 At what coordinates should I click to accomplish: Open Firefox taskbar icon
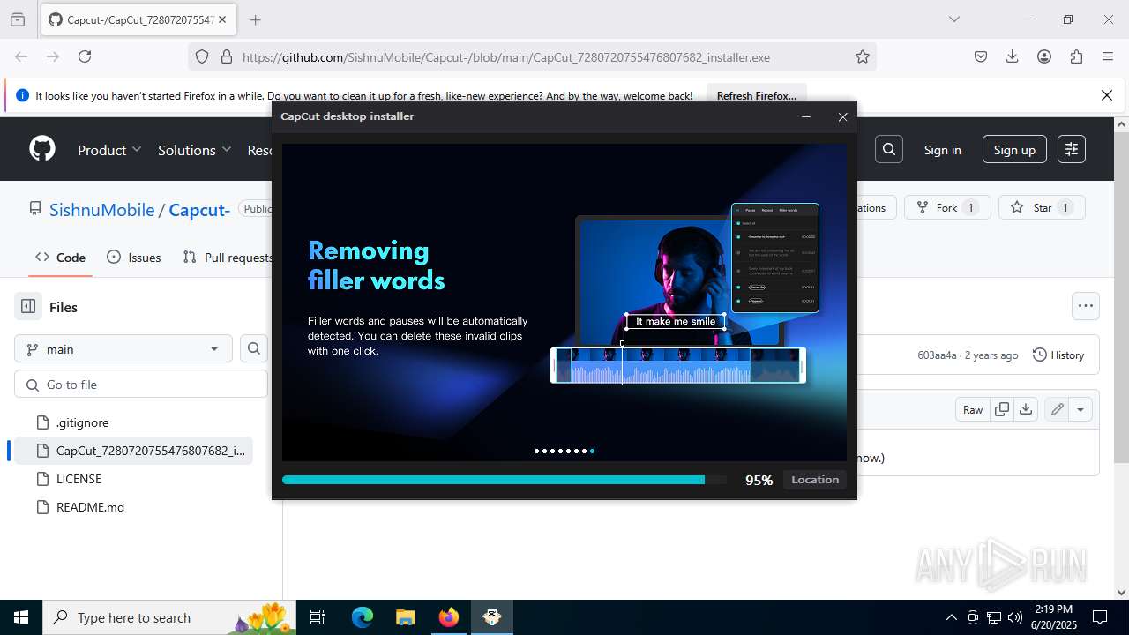coord(449,617)
